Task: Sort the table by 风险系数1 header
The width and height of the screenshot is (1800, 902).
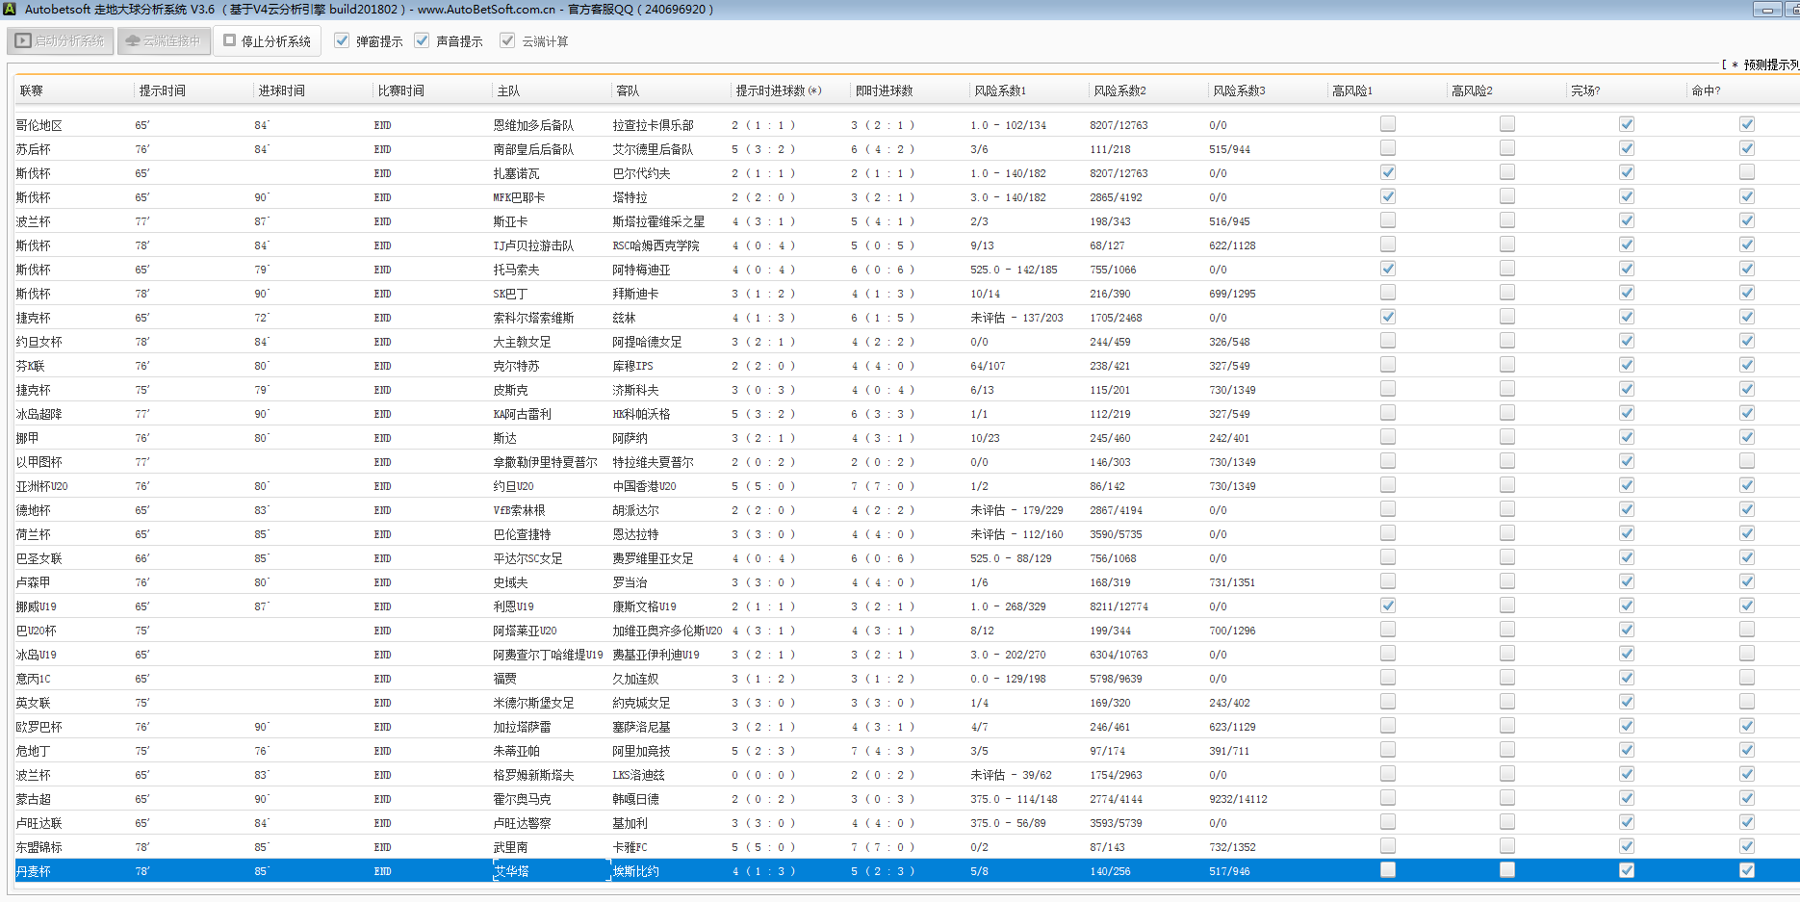Action: pyautogui.click(x=999, y=90)
